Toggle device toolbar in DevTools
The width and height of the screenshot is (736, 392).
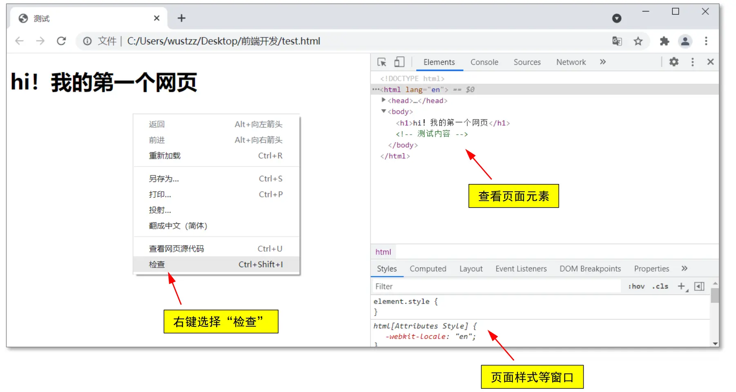399,62
